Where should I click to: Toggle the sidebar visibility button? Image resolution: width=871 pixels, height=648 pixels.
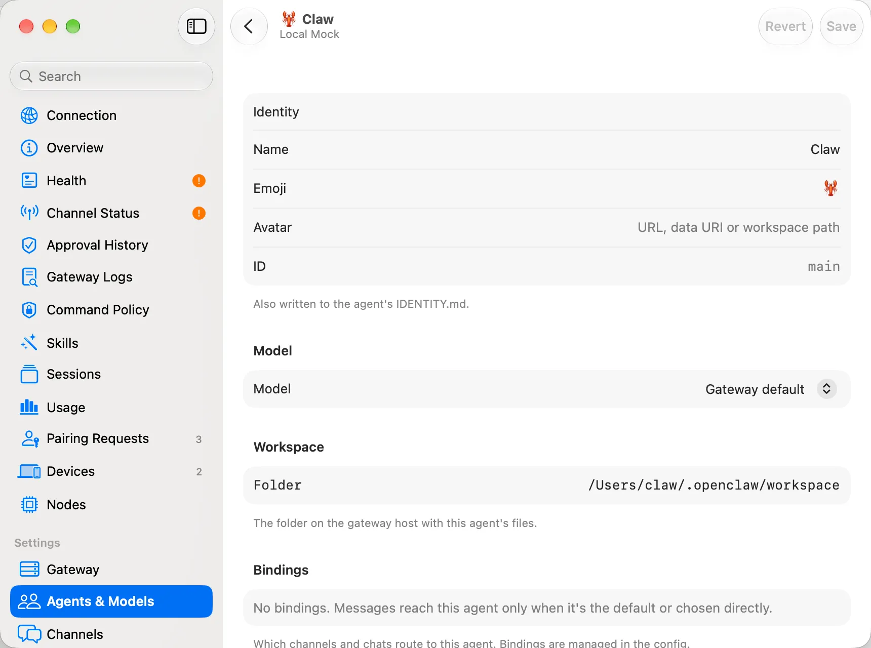click(196, 26)
